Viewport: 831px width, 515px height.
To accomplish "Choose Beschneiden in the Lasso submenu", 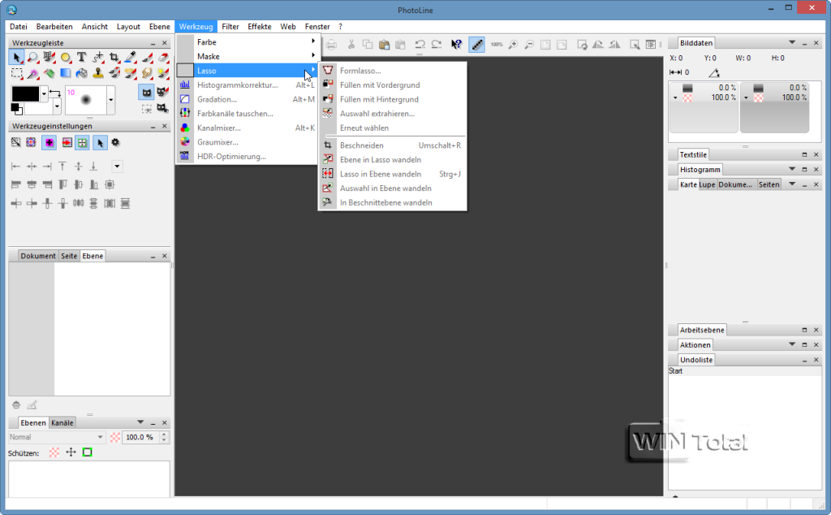I will pos(392,145).
